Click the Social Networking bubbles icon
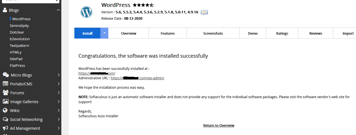This screenshot has width=356, height=135. pyautogui.click(x=5, y=119)
